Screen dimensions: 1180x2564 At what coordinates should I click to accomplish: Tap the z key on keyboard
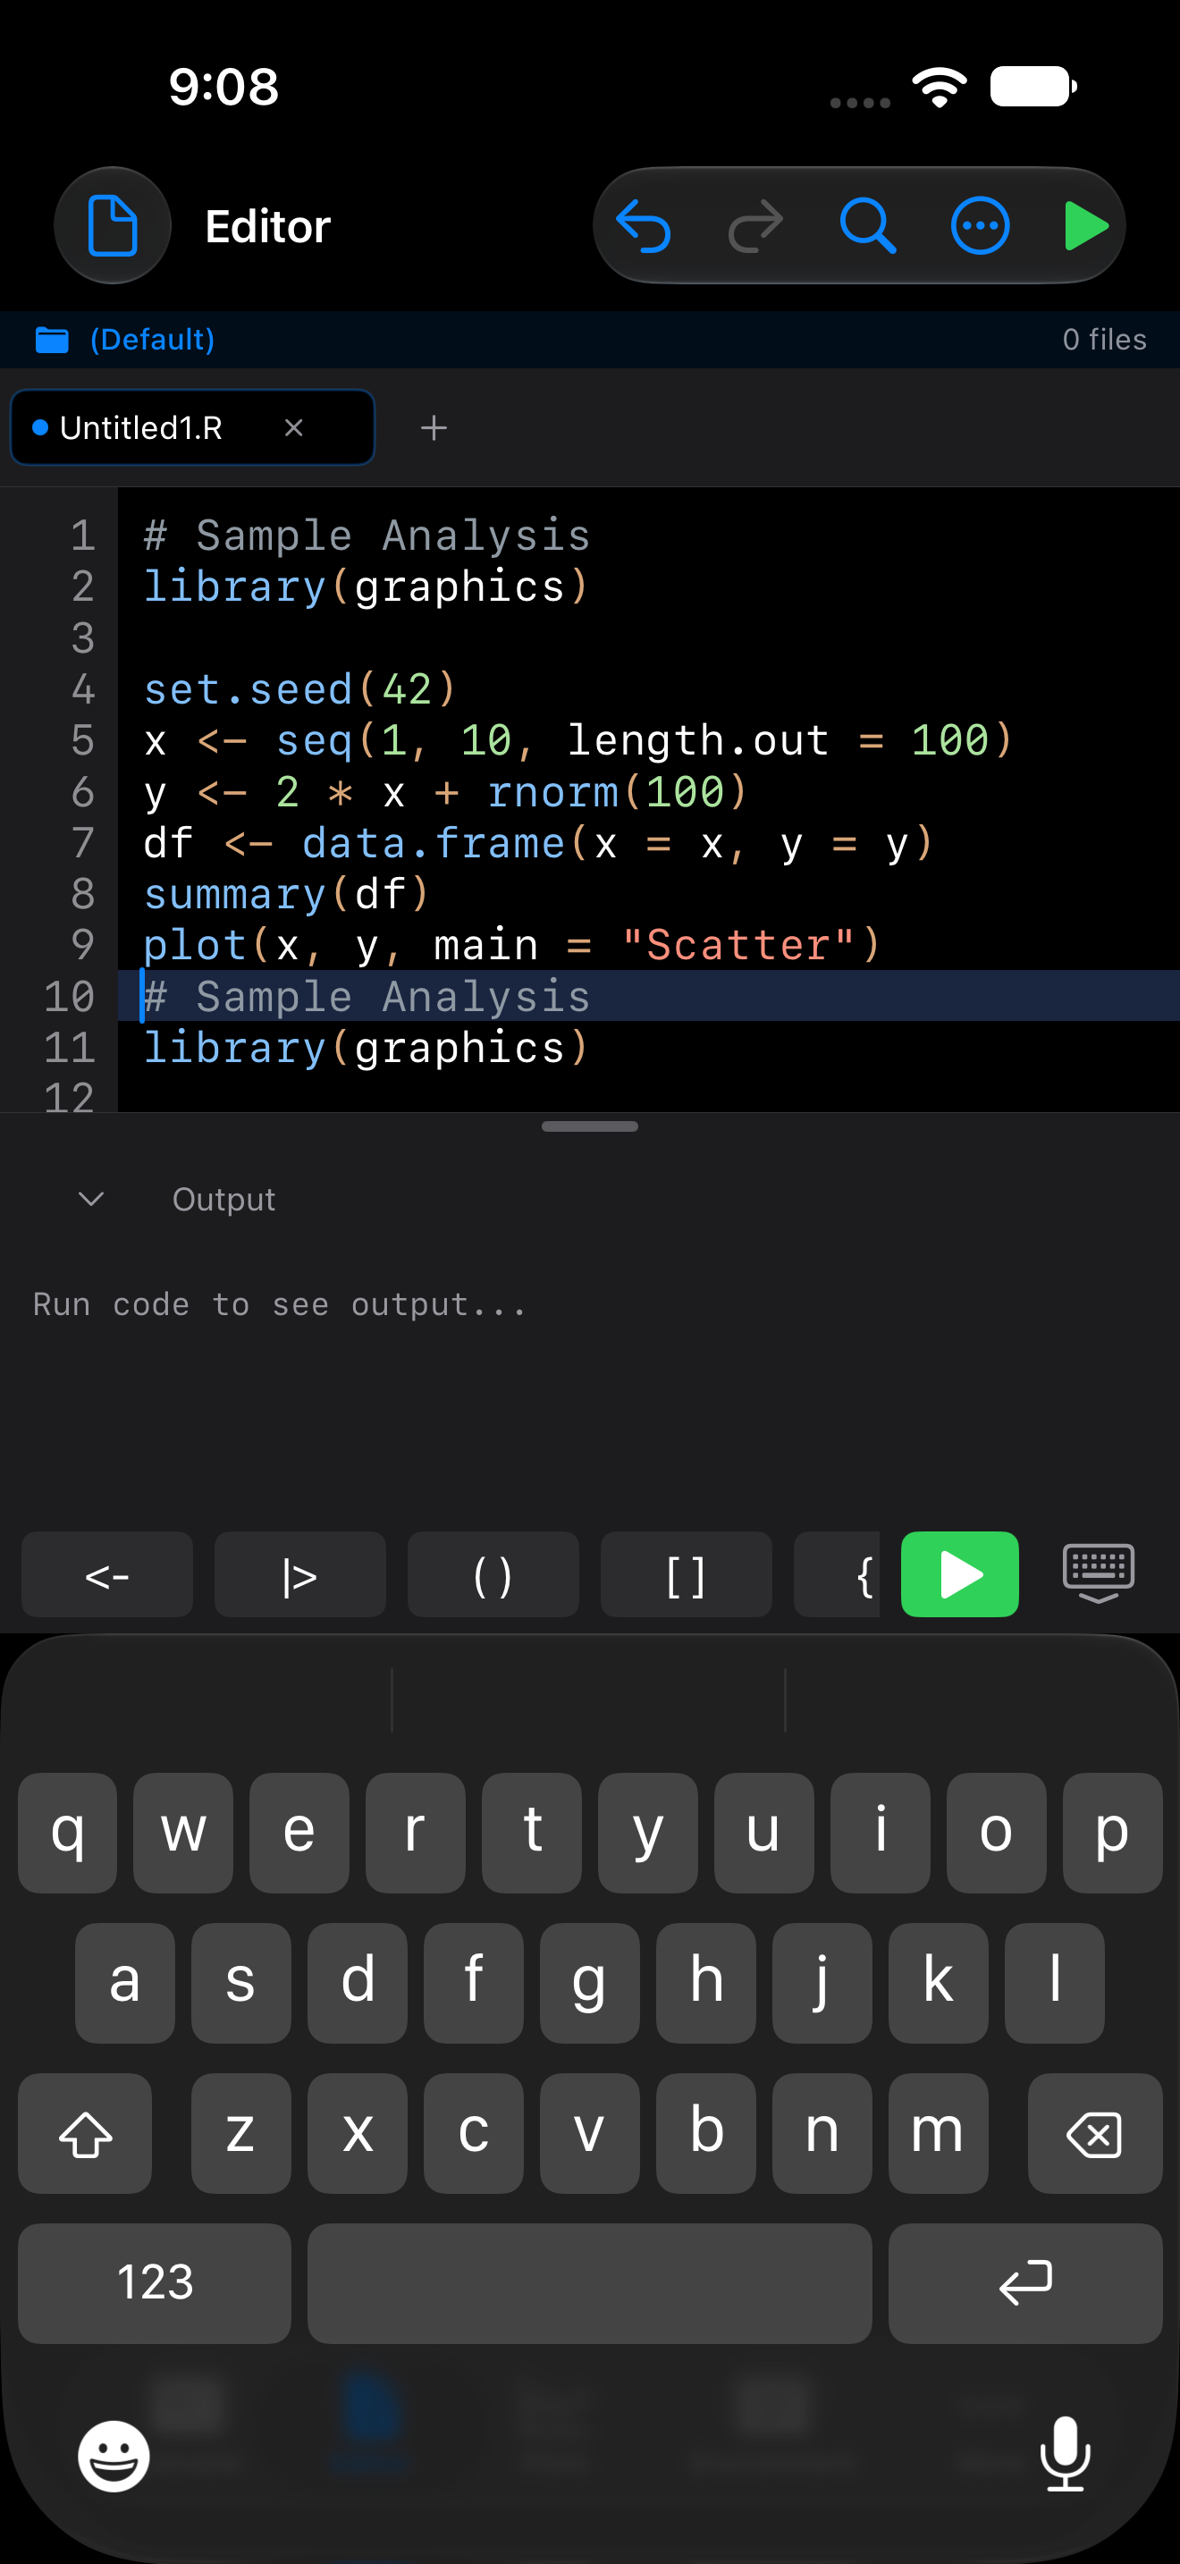[x=240, y=2133]
